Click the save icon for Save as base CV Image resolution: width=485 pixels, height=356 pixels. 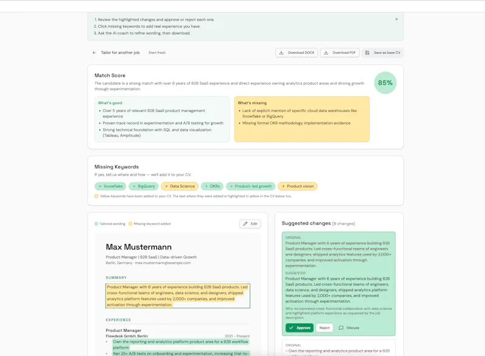(x=367, y=53)
